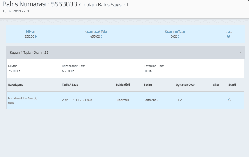This screenshot has width=249, height=157.
Task: Click 455.00 ₺ value in summary bar
Action: [96, 36]
